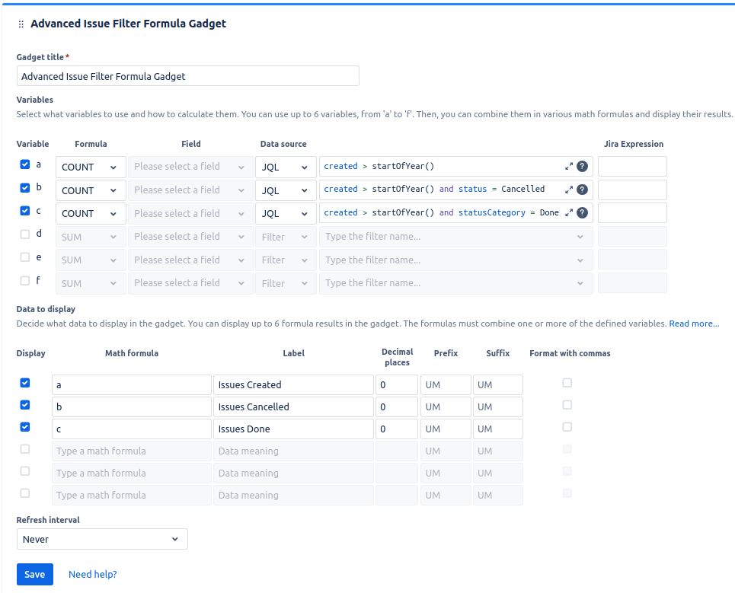Click the Format with commas header

[x=570, y=353]
